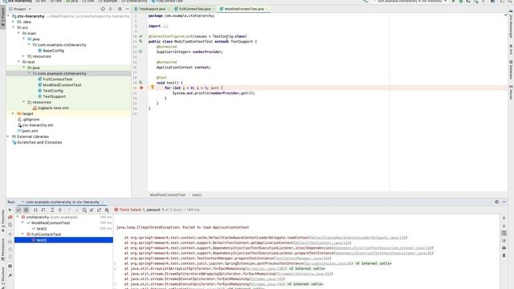Open TestContextManager.java stack trace link
Image resolution: width=514 pixels, height=289 pixels.
[x=302, y=258]
